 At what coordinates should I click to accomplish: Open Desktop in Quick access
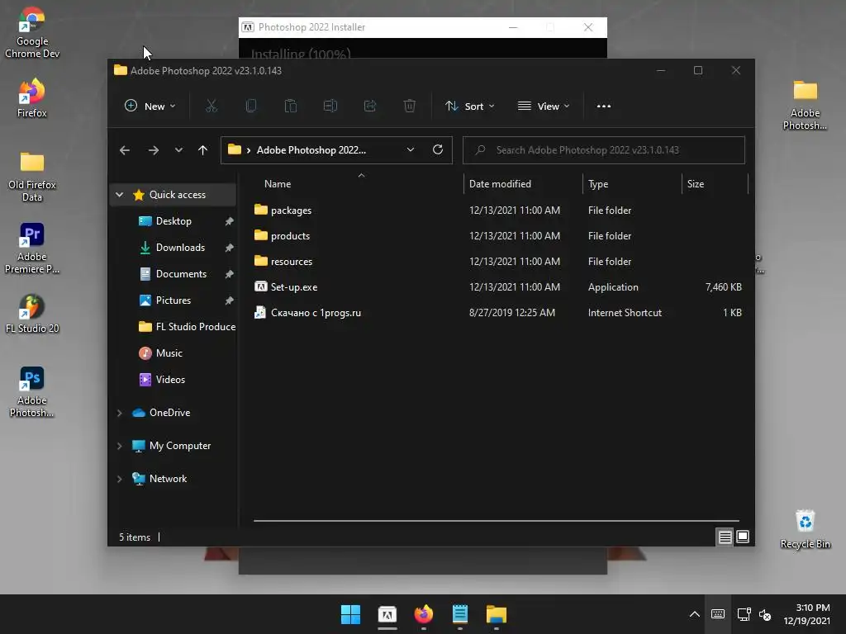(x=173, y=221)
